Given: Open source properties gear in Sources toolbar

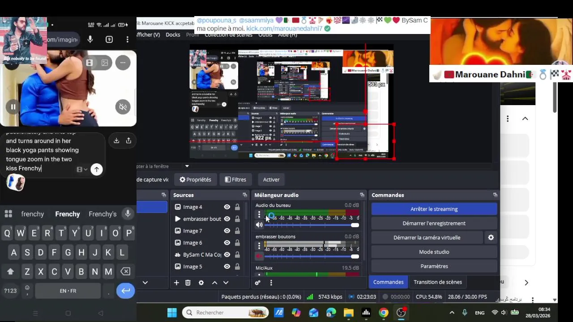Looking at the screenshot, I should (x=201, y=283).
